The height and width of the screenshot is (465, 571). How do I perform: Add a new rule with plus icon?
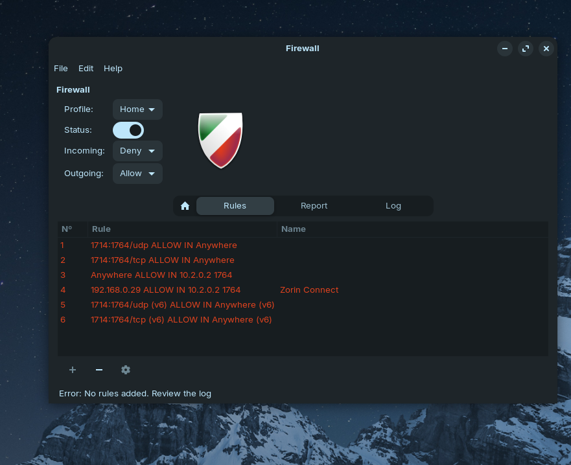pos(73,370)
